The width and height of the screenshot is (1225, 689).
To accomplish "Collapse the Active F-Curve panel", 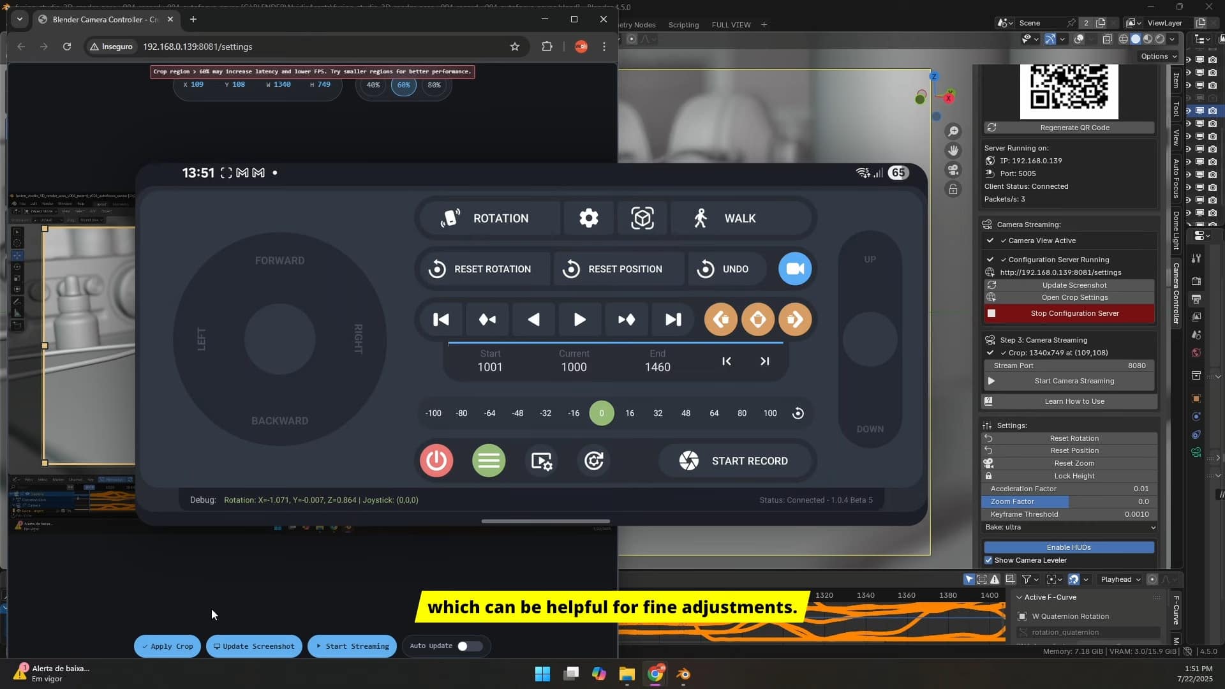I will point(1020,597).
